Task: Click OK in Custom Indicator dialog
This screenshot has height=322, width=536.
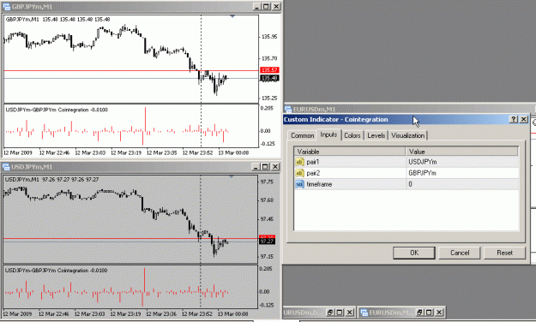Action: (414, 253)
